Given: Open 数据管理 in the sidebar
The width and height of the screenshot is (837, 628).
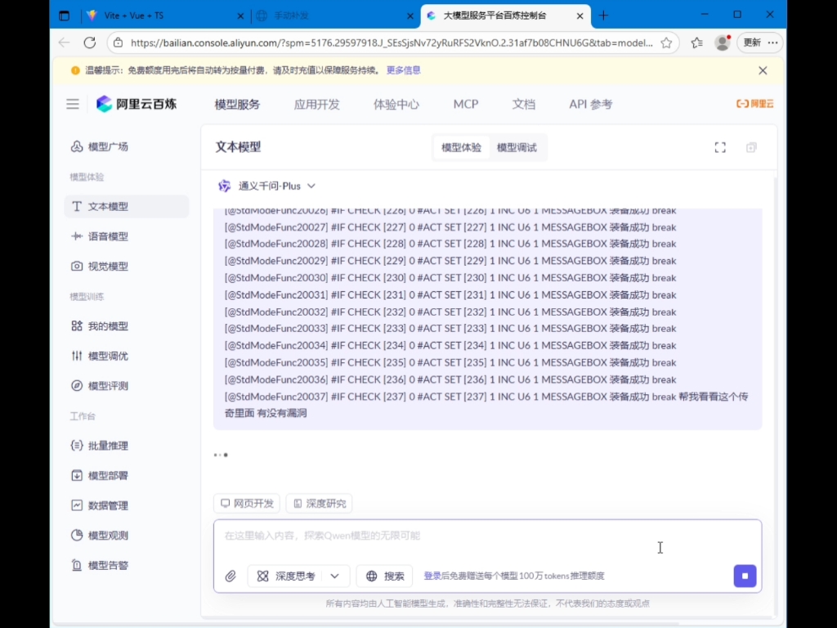Looking at the screenshot, I should pos(100,505).
